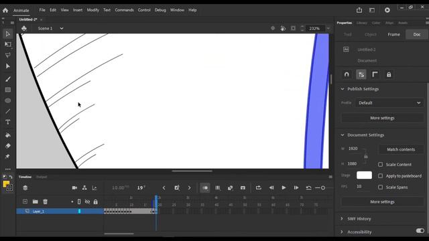Switch to the Output tab
The height and width of the screenshot is (241, 429).
click(42, 177)
